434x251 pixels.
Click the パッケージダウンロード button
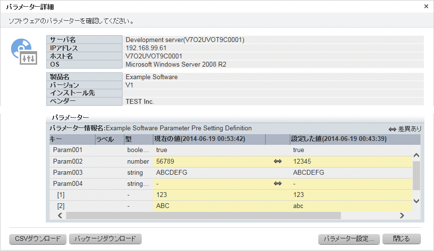pos(105,239)
